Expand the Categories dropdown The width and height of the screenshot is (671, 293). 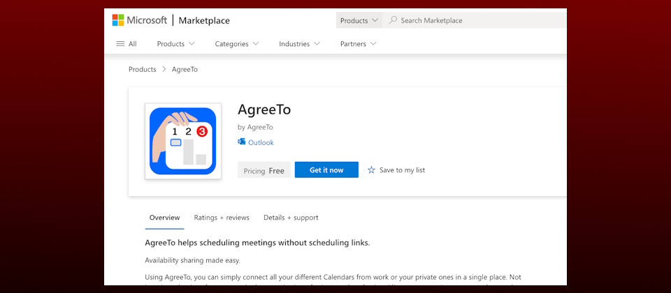[x=236, y=44]
